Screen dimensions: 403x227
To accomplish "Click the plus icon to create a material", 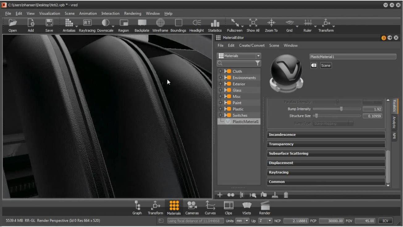I will point(220,195).
